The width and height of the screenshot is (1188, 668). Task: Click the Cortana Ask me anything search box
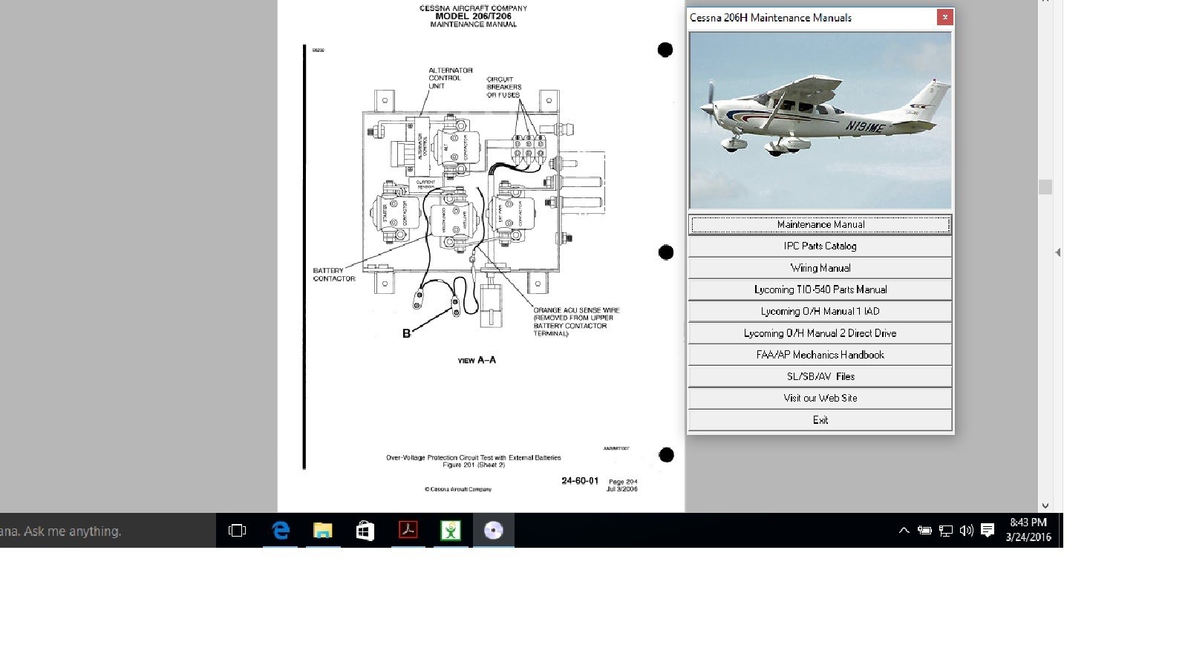[x=108, y=531]
